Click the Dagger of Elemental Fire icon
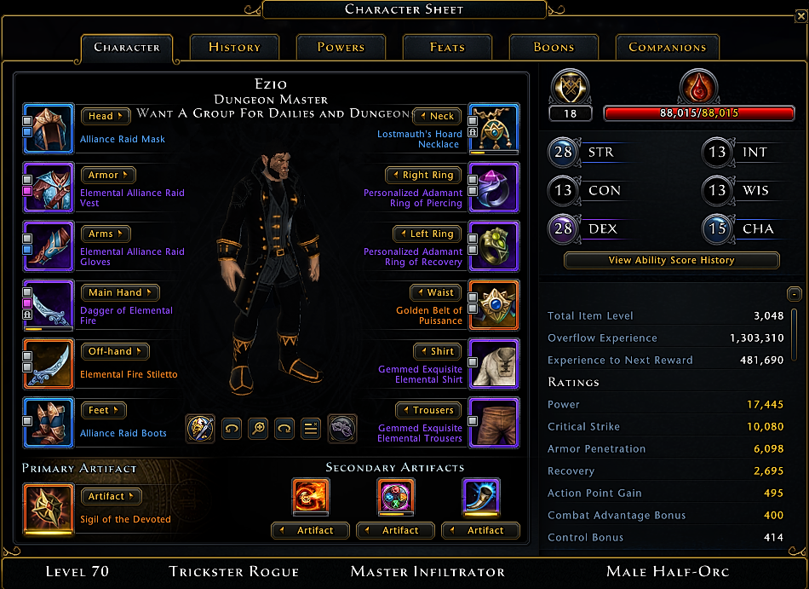This screenshot has width=809, height=589. click(x=49, y=305)
